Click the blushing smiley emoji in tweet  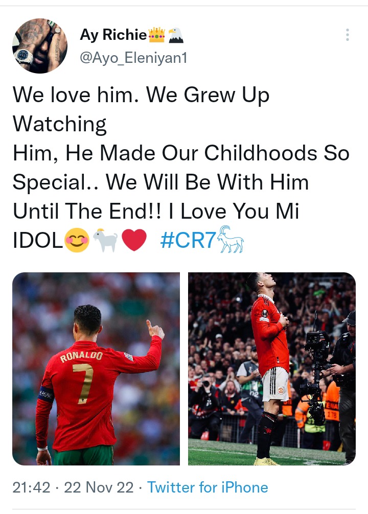tap(77, 240)
